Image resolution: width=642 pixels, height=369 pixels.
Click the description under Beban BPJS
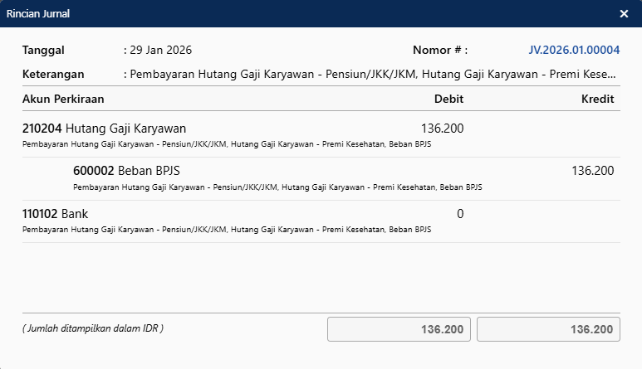coord(277,187)
